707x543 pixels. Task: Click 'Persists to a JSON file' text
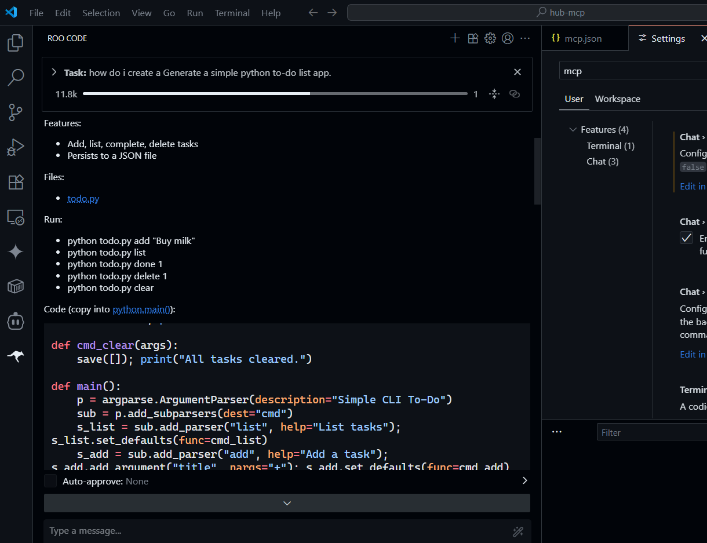112,156
